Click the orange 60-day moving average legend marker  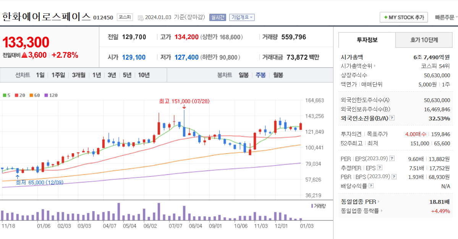[31, 95]
